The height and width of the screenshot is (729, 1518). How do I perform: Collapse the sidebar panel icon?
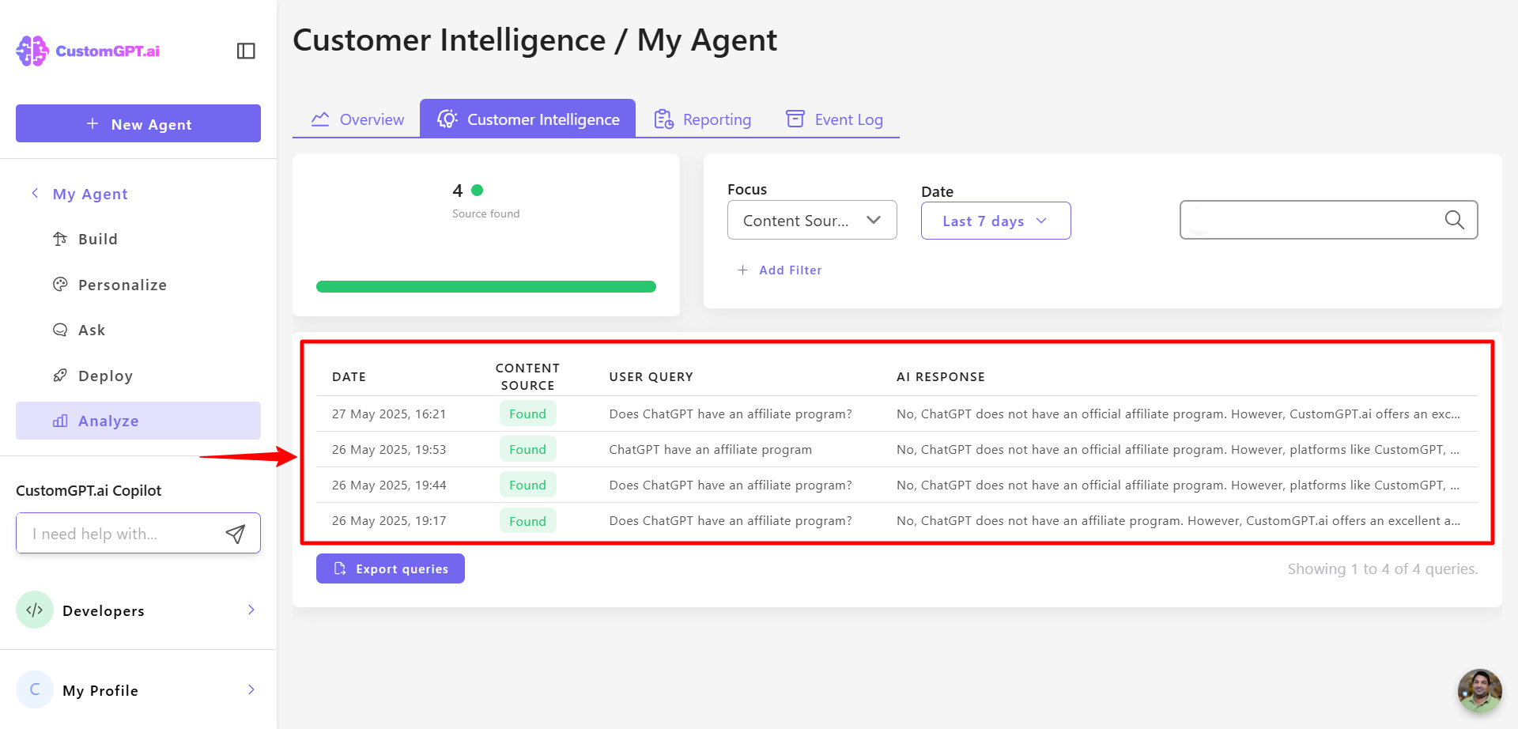click(x=246, y=51)
